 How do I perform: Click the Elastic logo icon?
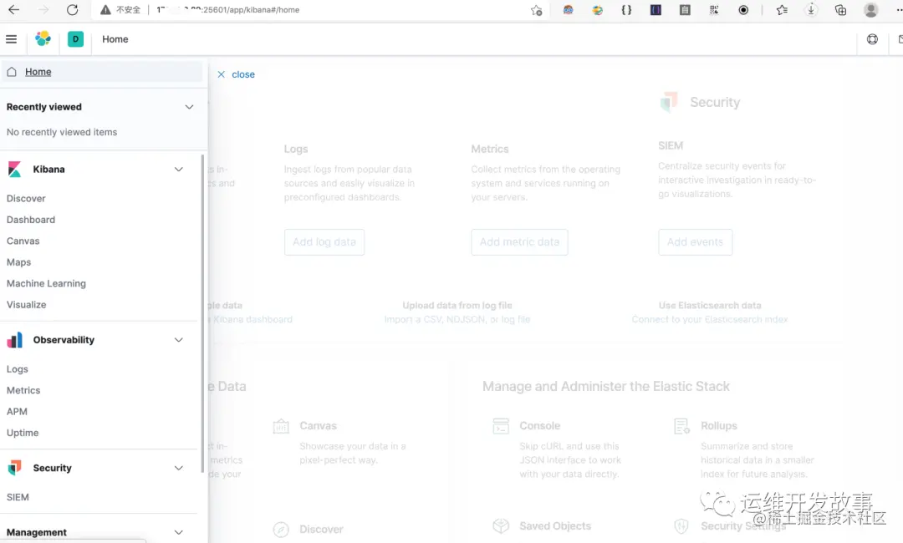click(43, 39)
